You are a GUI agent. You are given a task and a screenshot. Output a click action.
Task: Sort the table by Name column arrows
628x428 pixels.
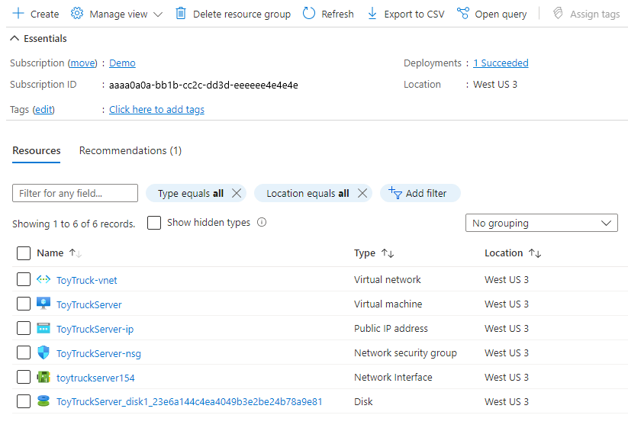(76, 253)
